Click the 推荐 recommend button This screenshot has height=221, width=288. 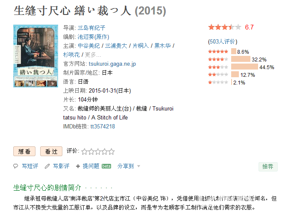pyautogui.click(x=268, y=166)
